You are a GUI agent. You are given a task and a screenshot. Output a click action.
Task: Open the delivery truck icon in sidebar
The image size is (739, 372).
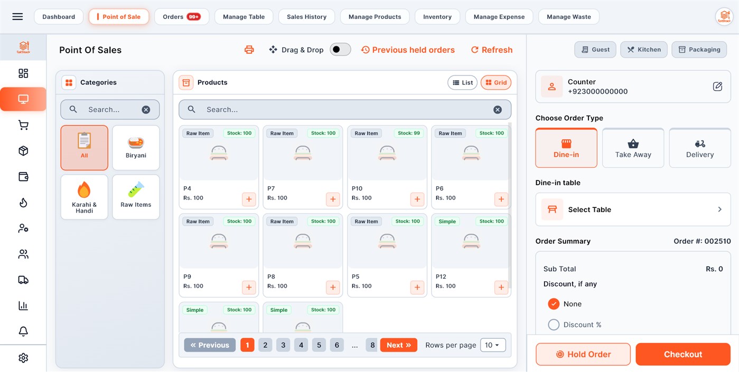[23, 280]
